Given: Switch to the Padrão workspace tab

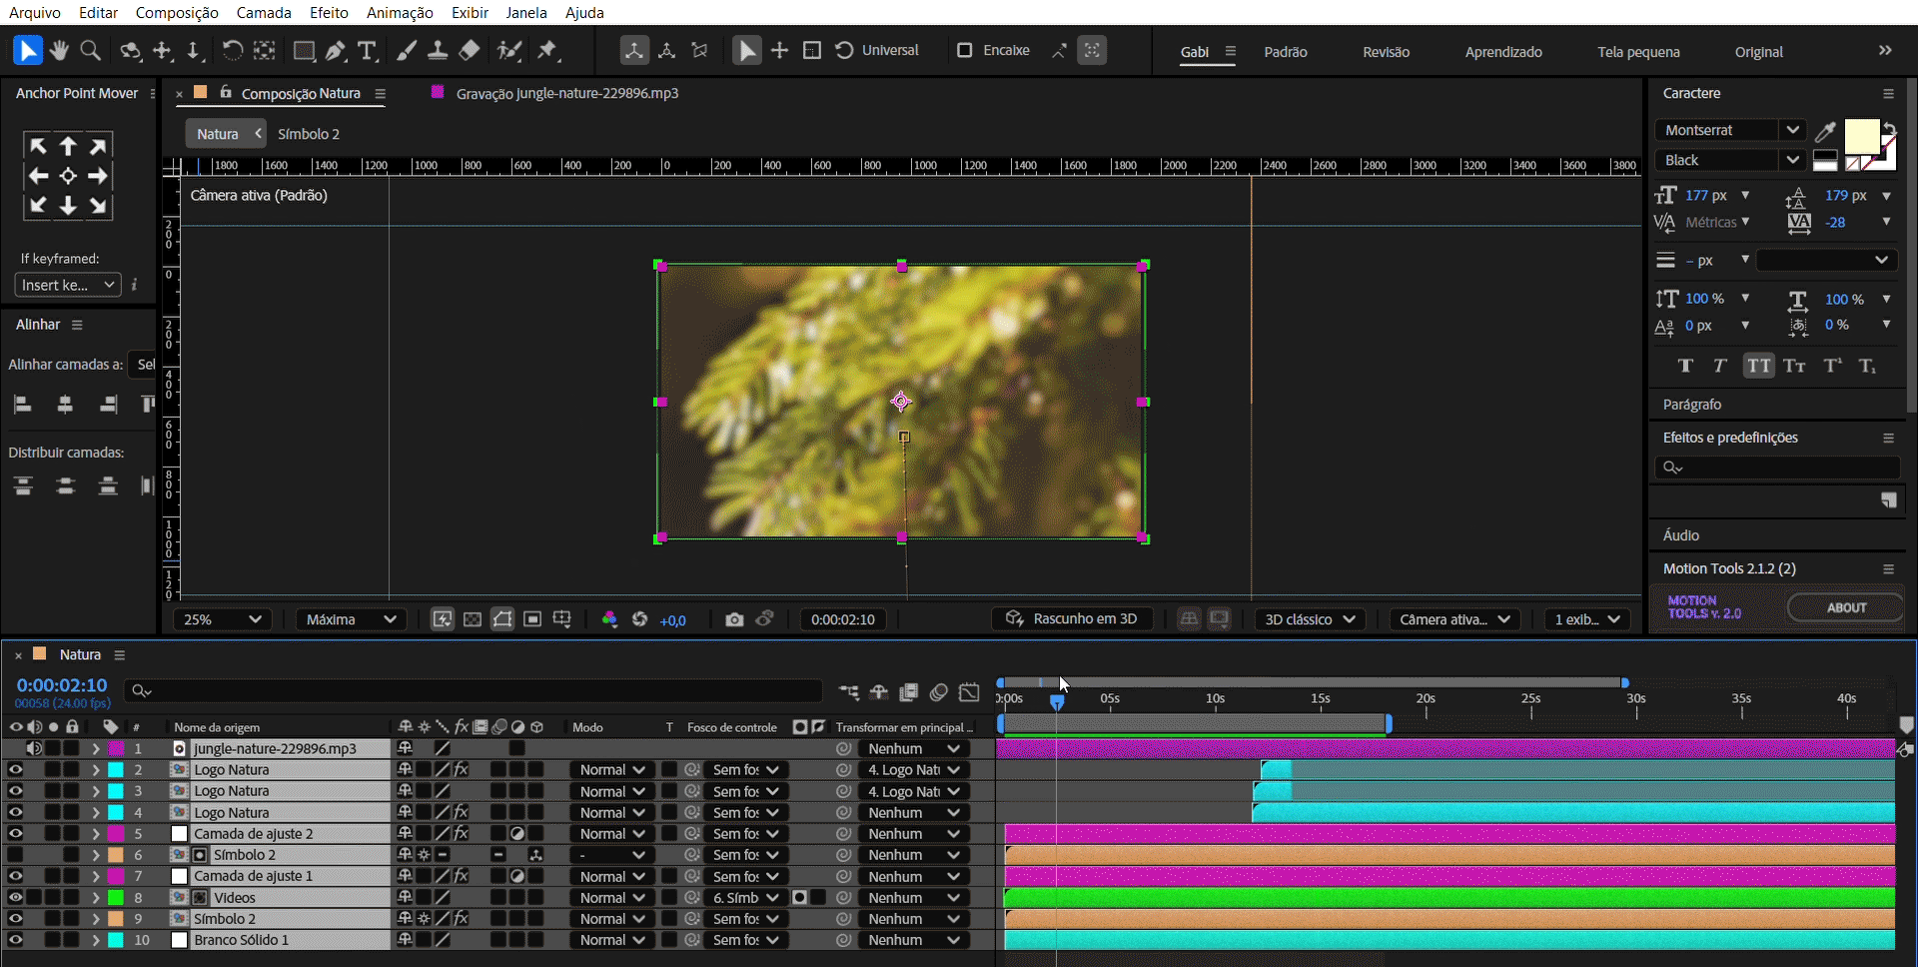Looking at the screenshot, I should click(x=1285, y=52).
